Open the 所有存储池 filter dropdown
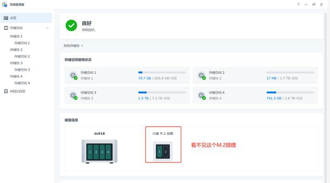Image resolution: width=330 pixels, height=183 pixels. pyautogui.click(x=73, y=46)
